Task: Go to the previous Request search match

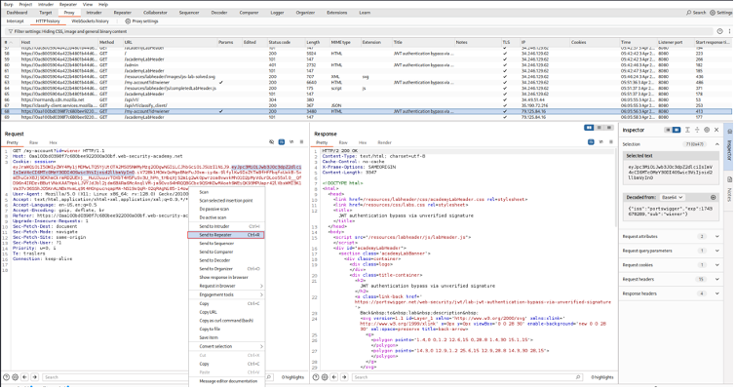Action: click(x=25, y=377)
